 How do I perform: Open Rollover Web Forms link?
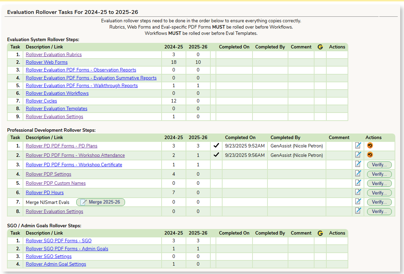coord(47,62)
